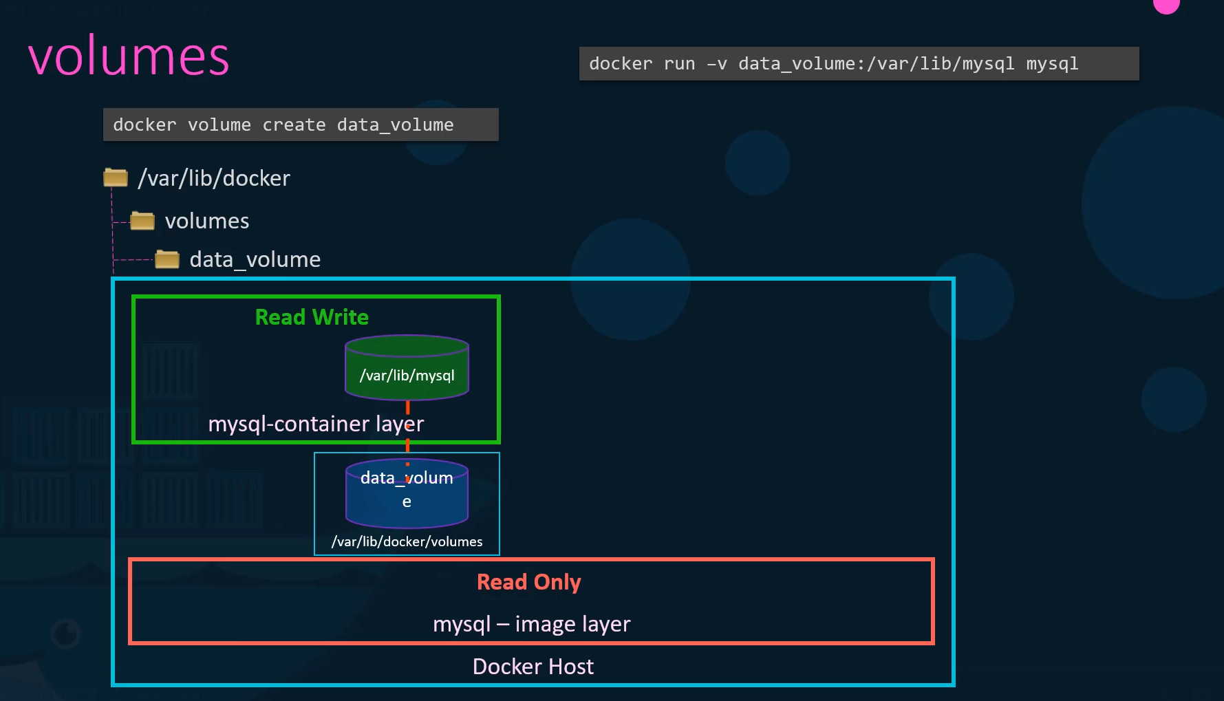Viewport: 1224px width, 701px height.
Task: Click the red 'Read Only' heading
Action: 529,582
